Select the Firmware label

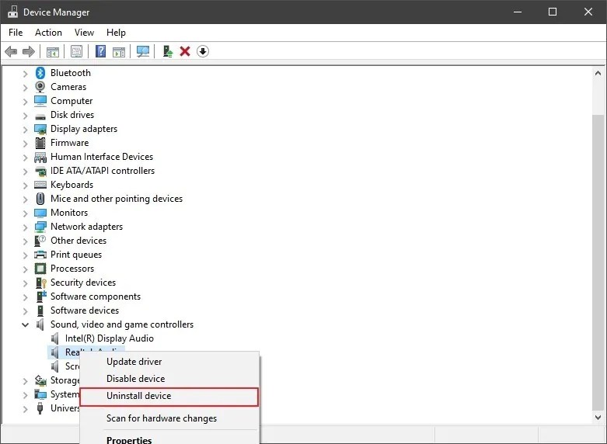click(x=70, y=143)
